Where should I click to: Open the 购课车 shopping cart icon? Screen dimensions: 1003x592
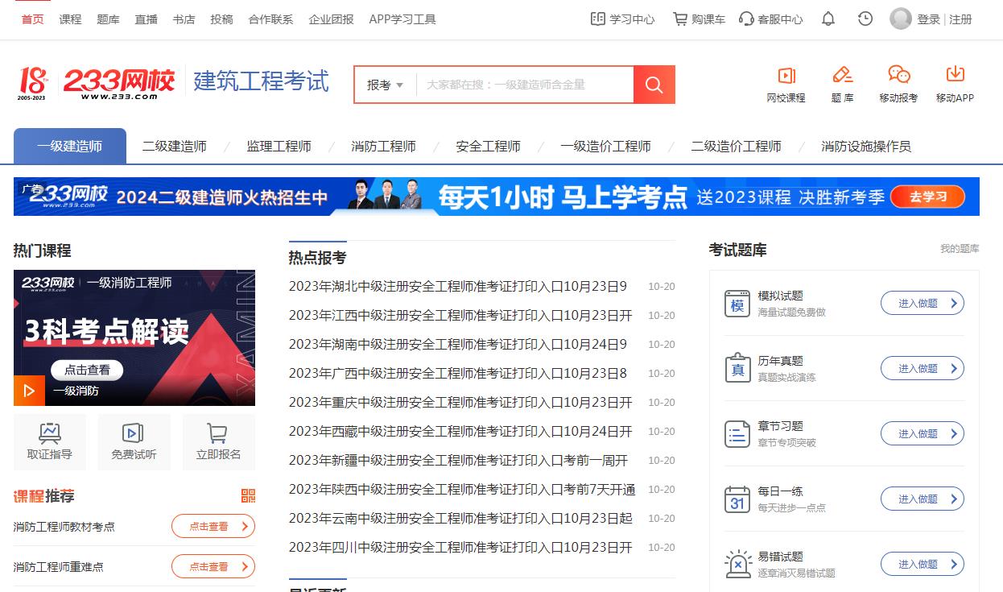click(680, 19)
